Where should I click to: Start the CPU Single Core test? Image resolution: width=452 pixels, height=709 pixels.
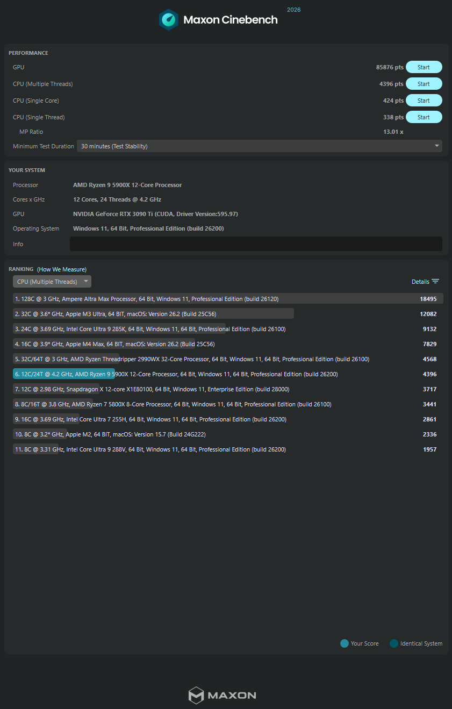(x=424, y=101)
